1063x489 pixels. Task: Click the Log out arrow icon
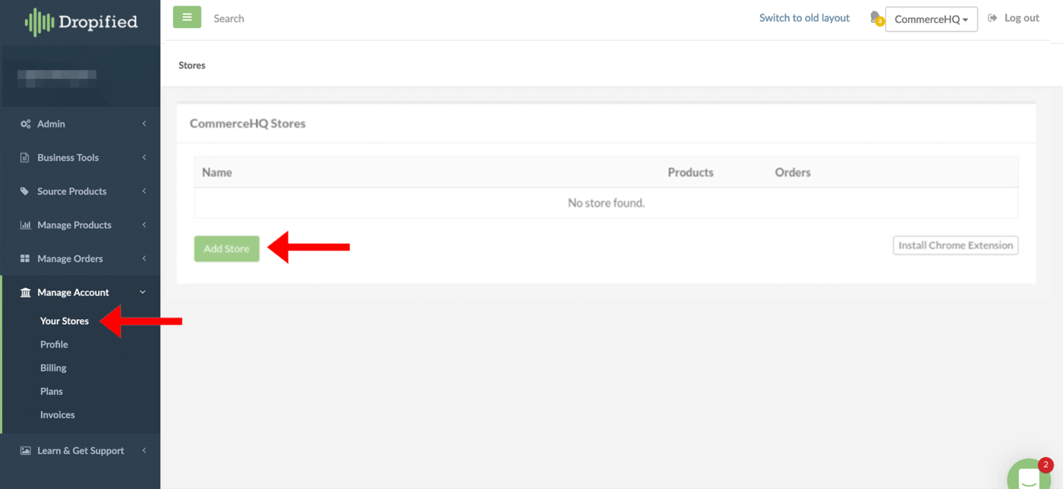pos(992,18)
